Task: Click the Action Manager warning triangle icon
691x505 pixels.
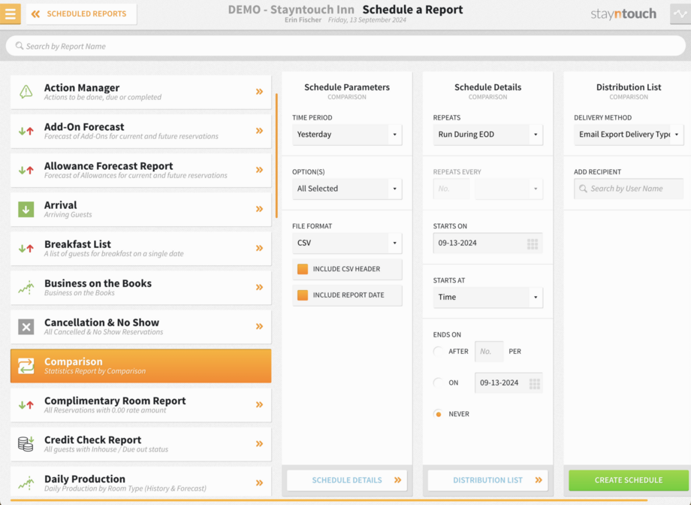Action: pyautogui.click(x=26, y=92)
